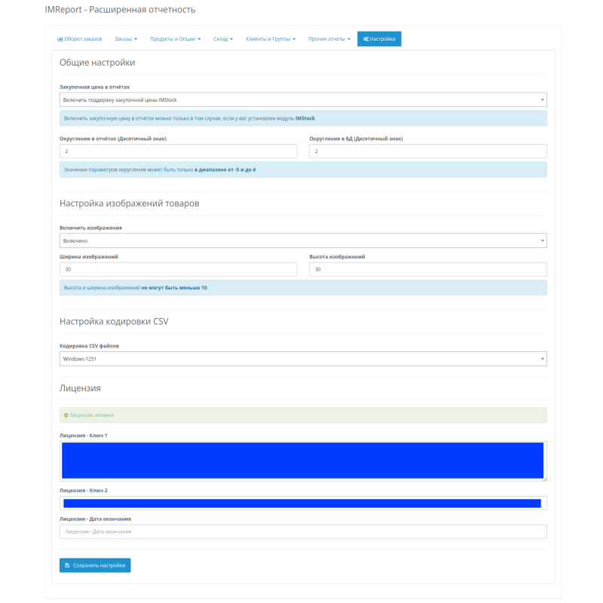
Task: Switch to the Настройки tab
Action: (379, 38)
